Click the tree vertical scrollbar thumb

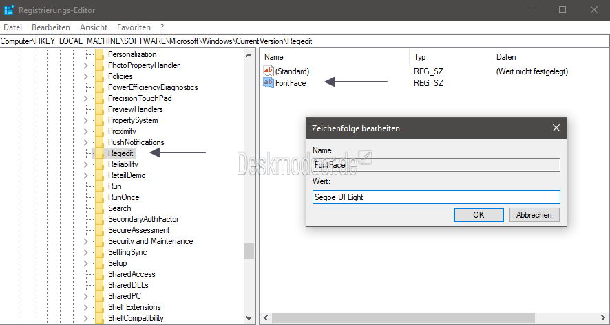[249, 251]
